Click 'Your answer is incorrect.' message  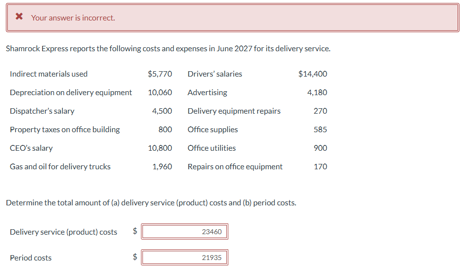click(x=73, y=18)
